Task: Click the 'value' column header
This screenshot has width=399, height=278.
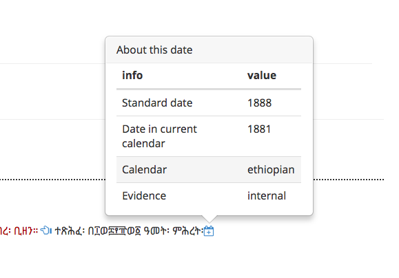Action: pos(262,75)
